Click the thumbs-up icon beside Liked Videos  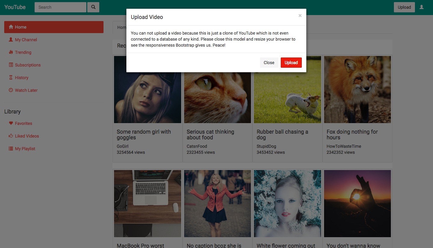point(11,136)
